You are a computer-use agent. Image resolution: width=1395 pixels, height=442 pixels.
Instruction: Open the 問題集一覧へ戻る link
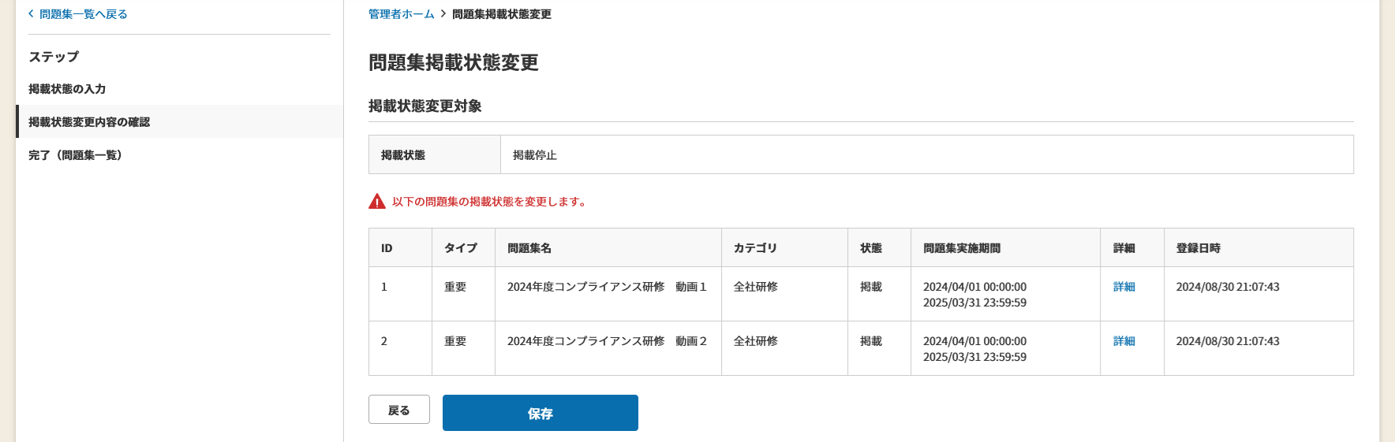83,14
